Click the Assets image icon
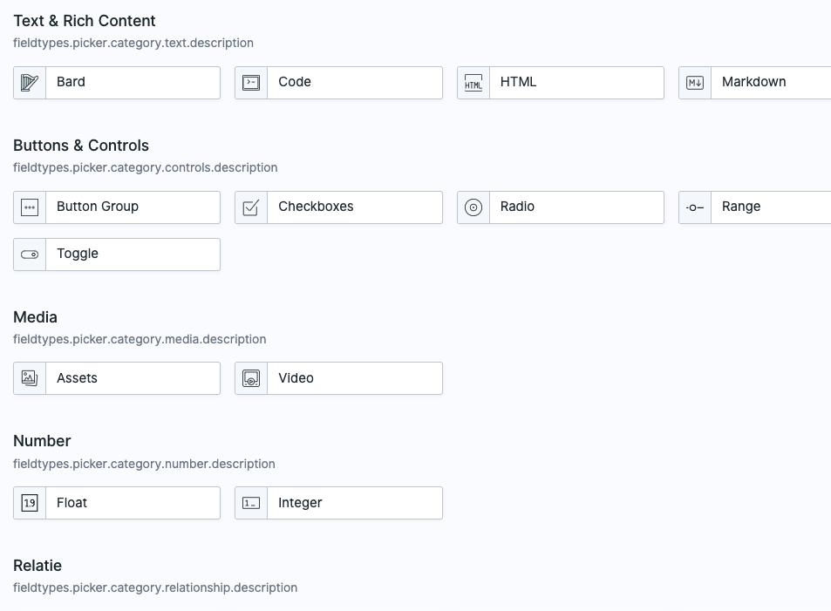The width and height of the screenshot is (831, 611). 30,378
